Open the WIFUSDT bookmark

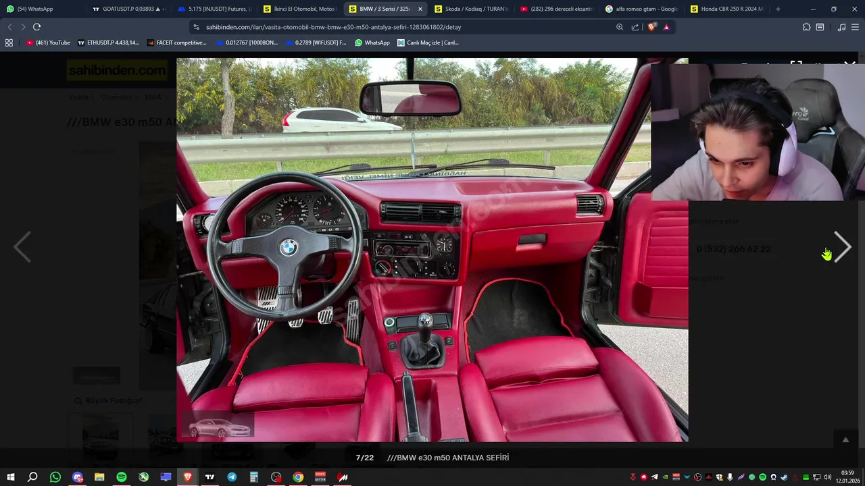pos(316,43)
